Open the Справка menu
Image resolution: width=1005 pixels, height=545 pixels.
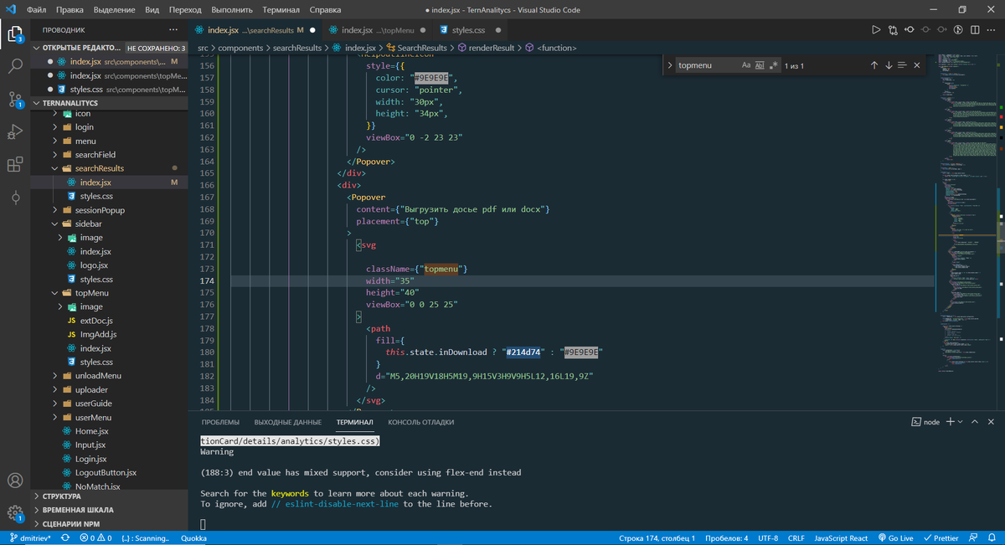[x=325, y=10]
